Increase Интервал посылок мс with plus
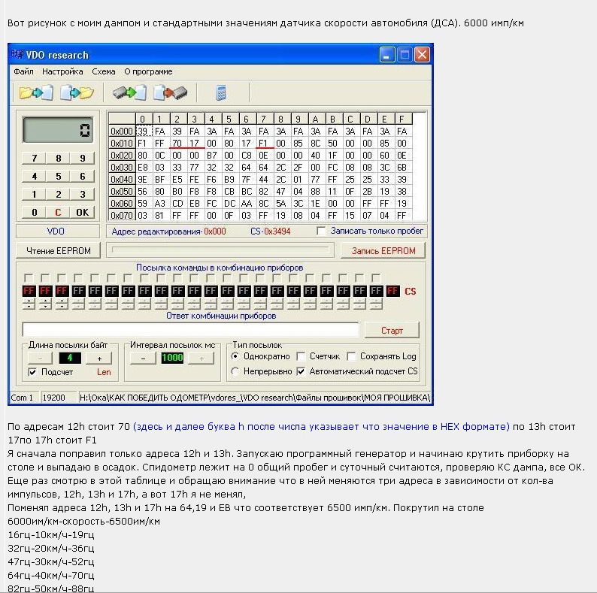The width and height of the screenshot is (597, 593). tap(202, 359)
